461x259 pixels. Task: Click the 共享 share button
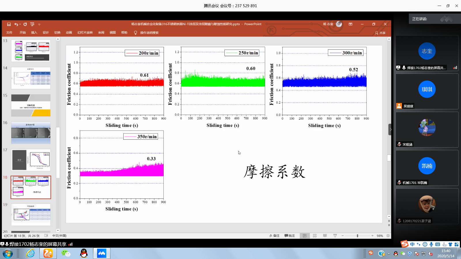pyautogui.click(x=380, y=33)
